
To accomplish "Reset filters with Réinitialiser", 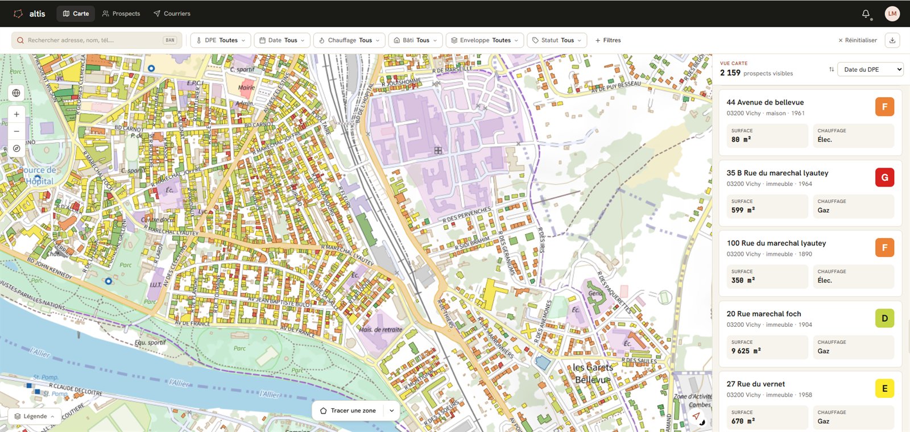I will 858,40.
